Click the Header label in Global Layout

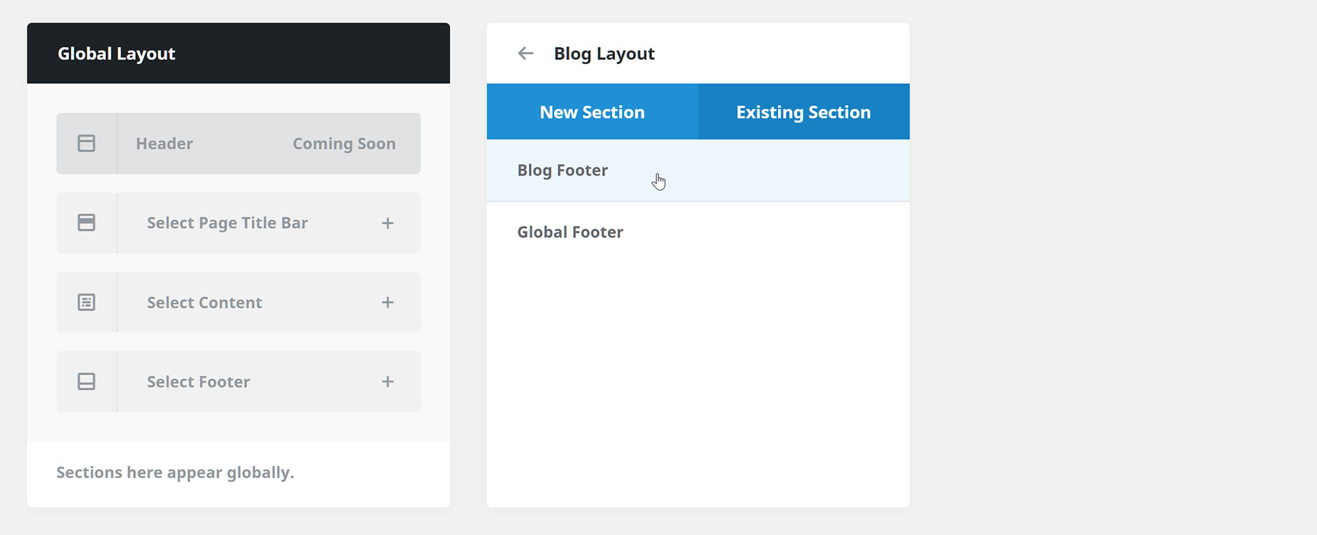pos(164,143)
